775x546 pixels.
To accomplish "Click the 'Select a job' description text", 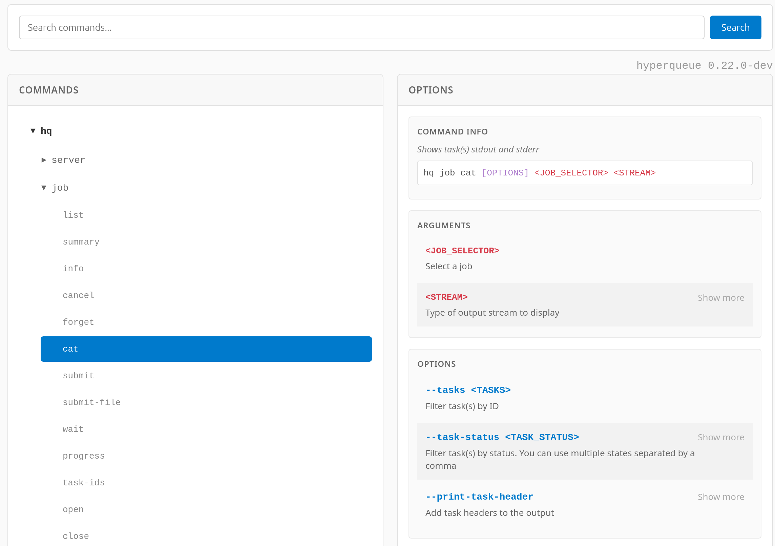I will (x=449, y=266).
